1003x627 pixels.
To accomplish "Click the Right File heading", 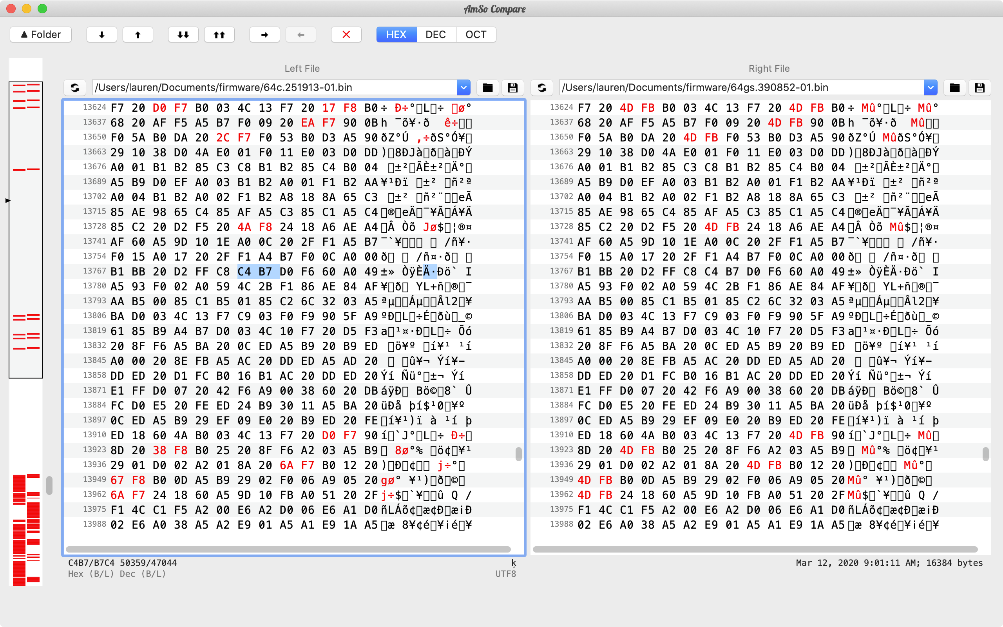I will pos(769,69).
